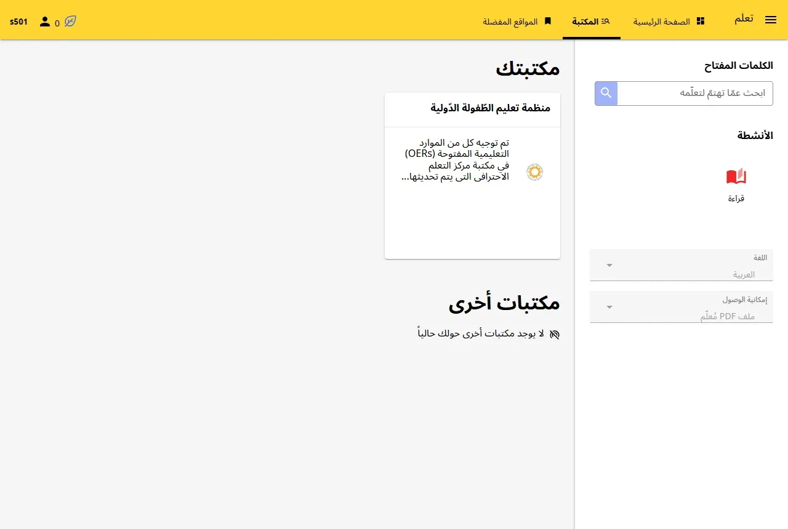Image resolution: width=788 pixels, height=529 pixels.
Task: Click the home page grid icon
Action: (x=701, y=22)
